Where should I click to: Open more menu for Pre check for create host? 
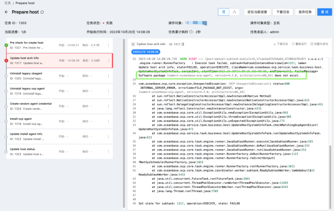point(108,45)
